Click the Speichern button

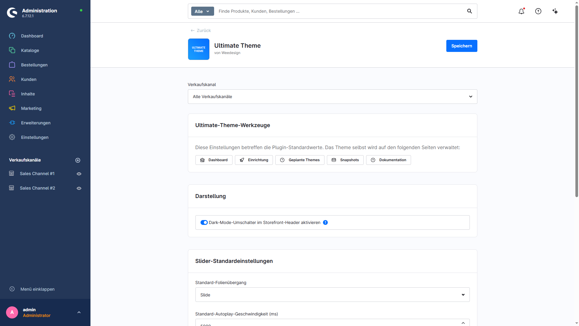462,46
